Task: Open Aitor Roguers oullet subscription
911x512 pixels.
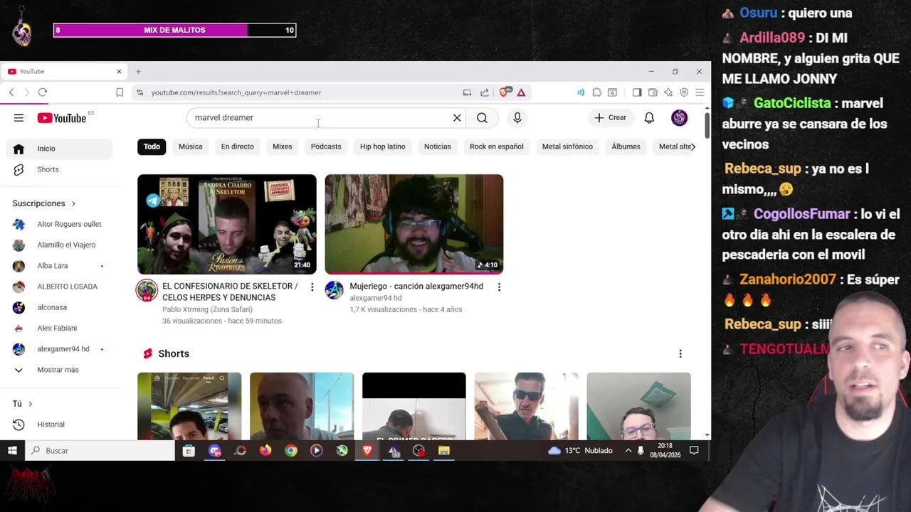Action: (59, 224)
